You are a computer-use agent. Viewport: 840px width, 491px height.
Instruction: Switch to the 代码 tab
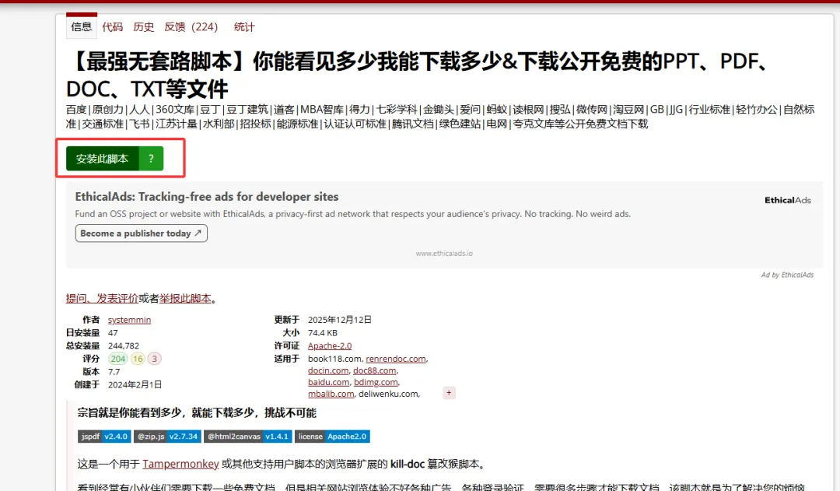click(113, 26)
